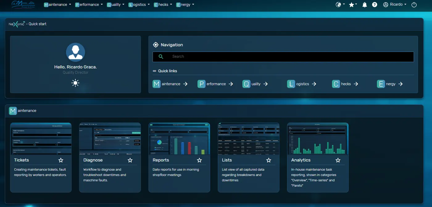Open the help question mark icon

[375, 5]
